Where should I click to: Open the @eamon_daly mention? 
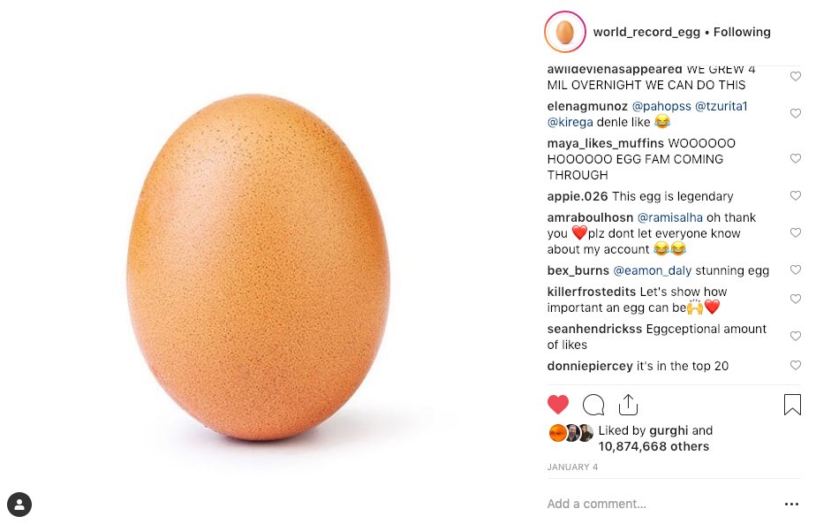click(653, 270)
